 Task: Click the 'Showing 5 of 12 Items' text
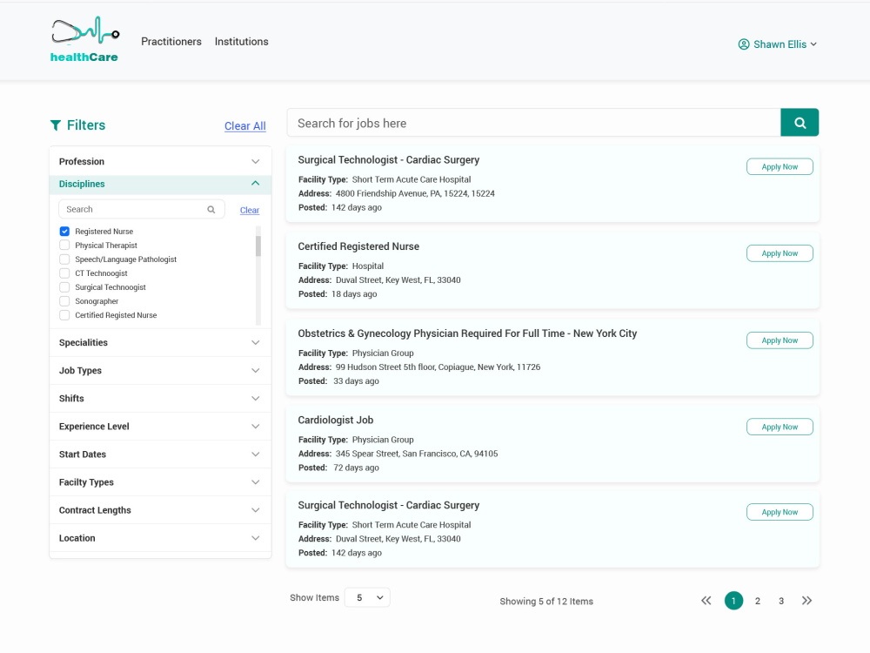coord(546,602)
